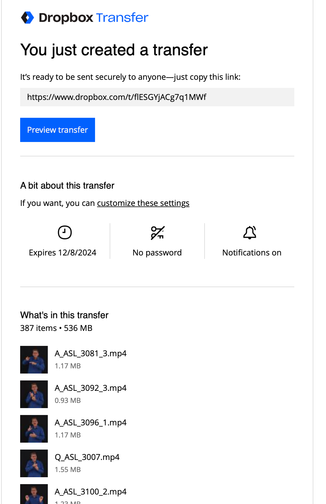Open the A_ASL_3100_2.mp4 video thumbnail
326x504 pixels.
[x=34, y=495]
